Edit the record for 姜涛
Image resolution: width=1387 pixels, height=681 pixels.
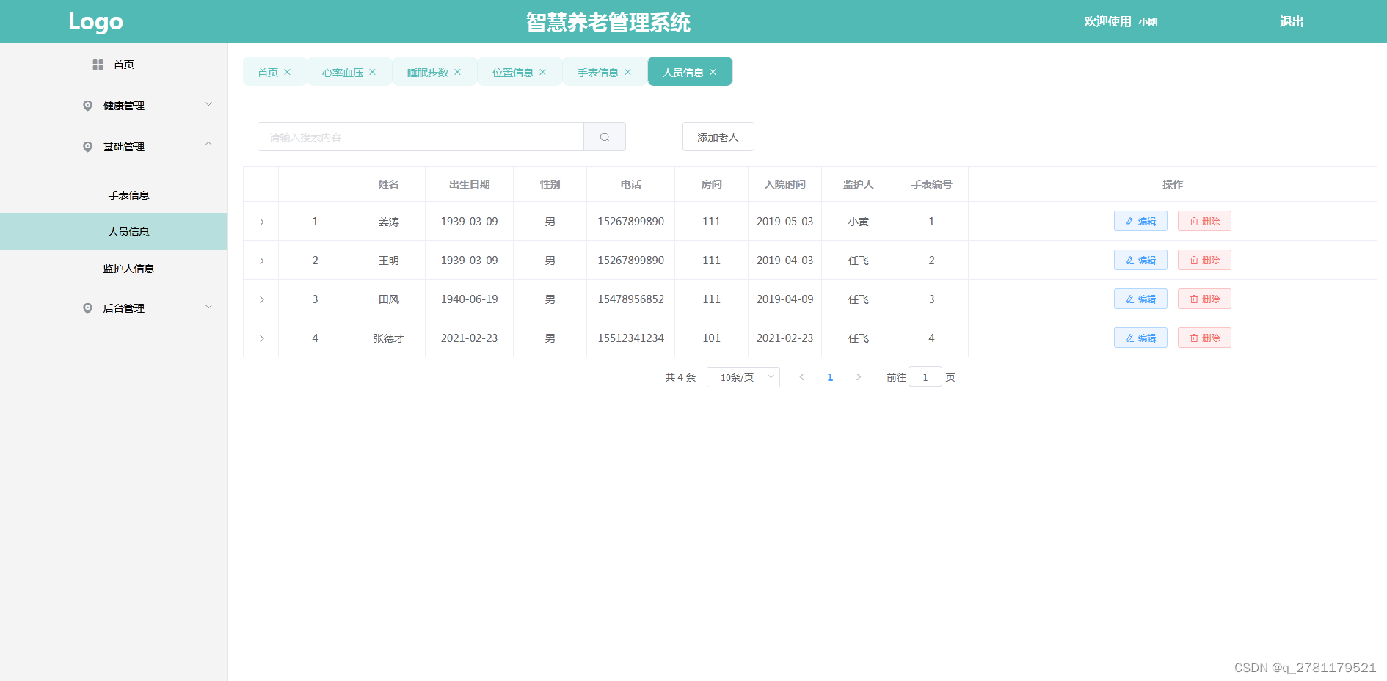point(1140,221)
